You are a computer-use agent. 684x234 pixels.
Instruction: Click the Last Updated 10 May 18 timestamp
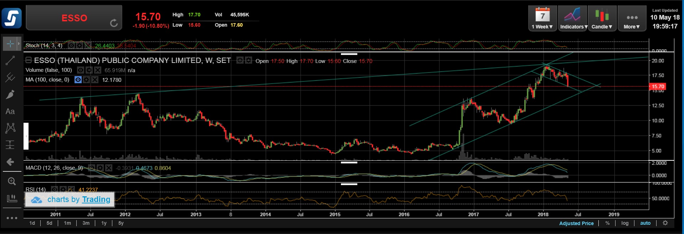coord(665,19)
